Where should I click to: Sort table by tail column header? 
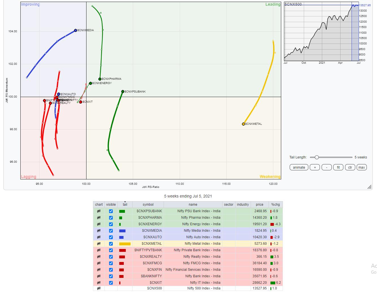(125, 205)
